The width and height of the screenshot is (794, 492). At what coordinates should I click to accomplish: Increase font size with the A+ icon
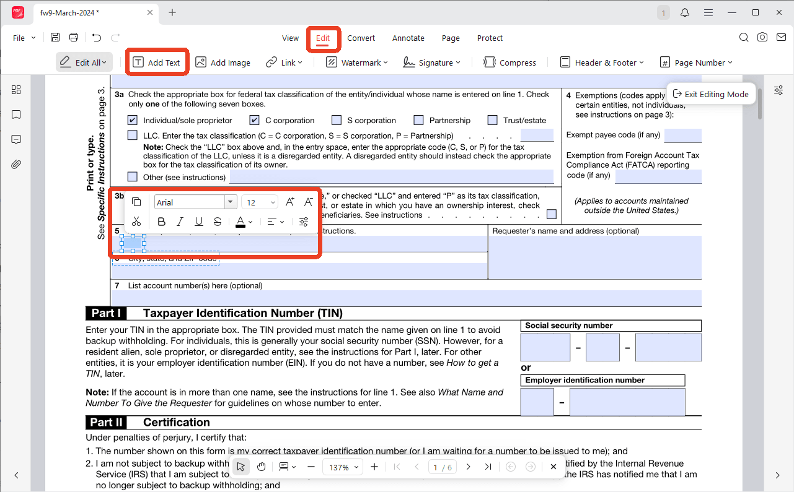click(x=289, y=202)
